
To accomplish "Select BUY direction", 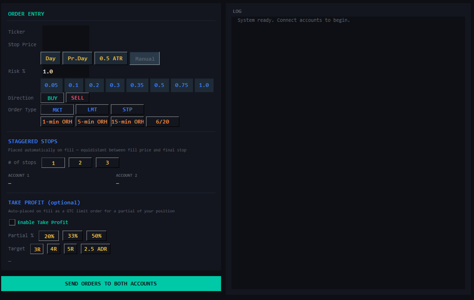I will tap(53, 98).
